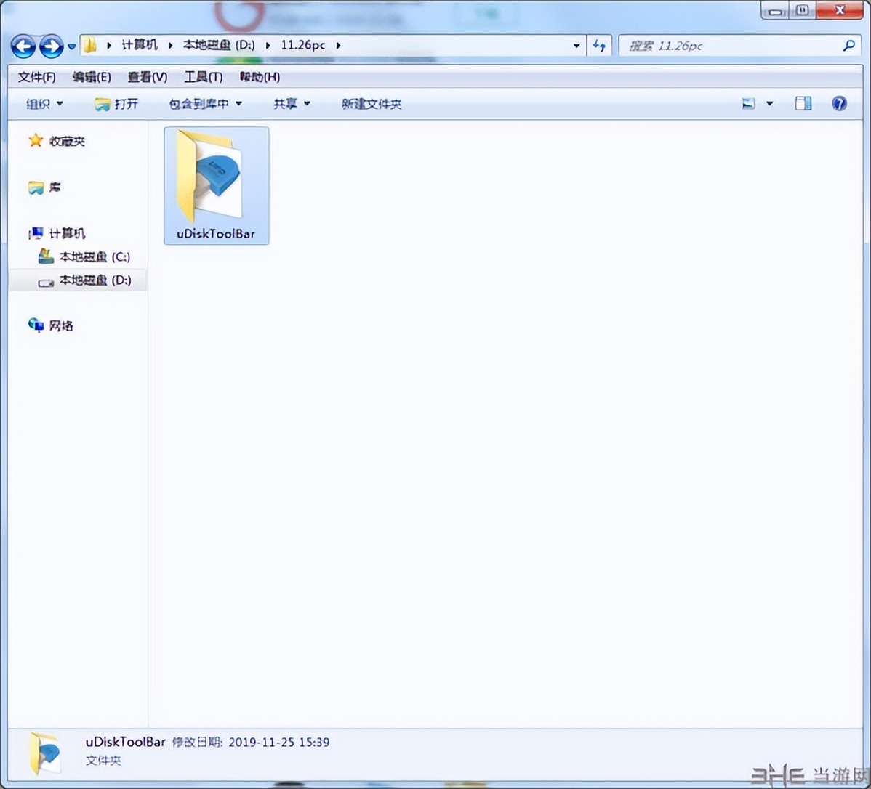Viewport: 871px width, 789px height.
Task: Expand the 共享 dropdown
Action: click(x=292, y=104)
